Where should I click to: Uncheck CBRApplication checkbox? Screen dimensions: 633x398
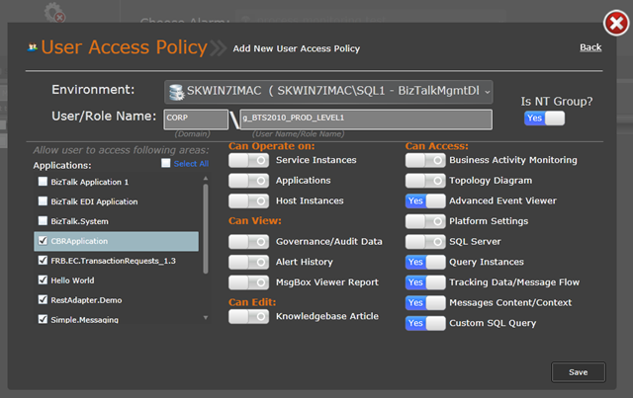point(43,240)
